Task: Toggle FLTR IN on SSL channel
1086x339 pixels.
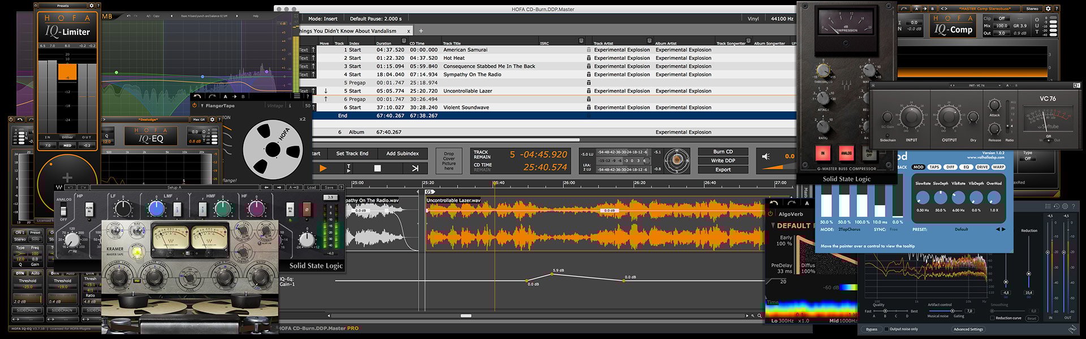Action: [x=89, y=209]
